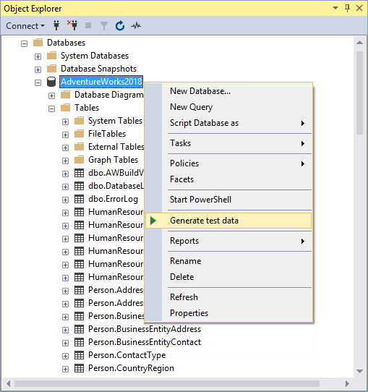Select the Person.CountryRegion table
Image resolution: width=368 pixels, height=392 pixels.
[x=131, y=368]
